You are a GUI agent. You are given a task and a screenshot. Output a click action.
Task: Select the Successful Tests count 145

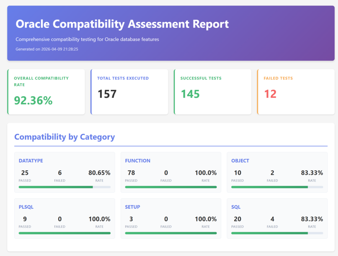coord(190,94)
